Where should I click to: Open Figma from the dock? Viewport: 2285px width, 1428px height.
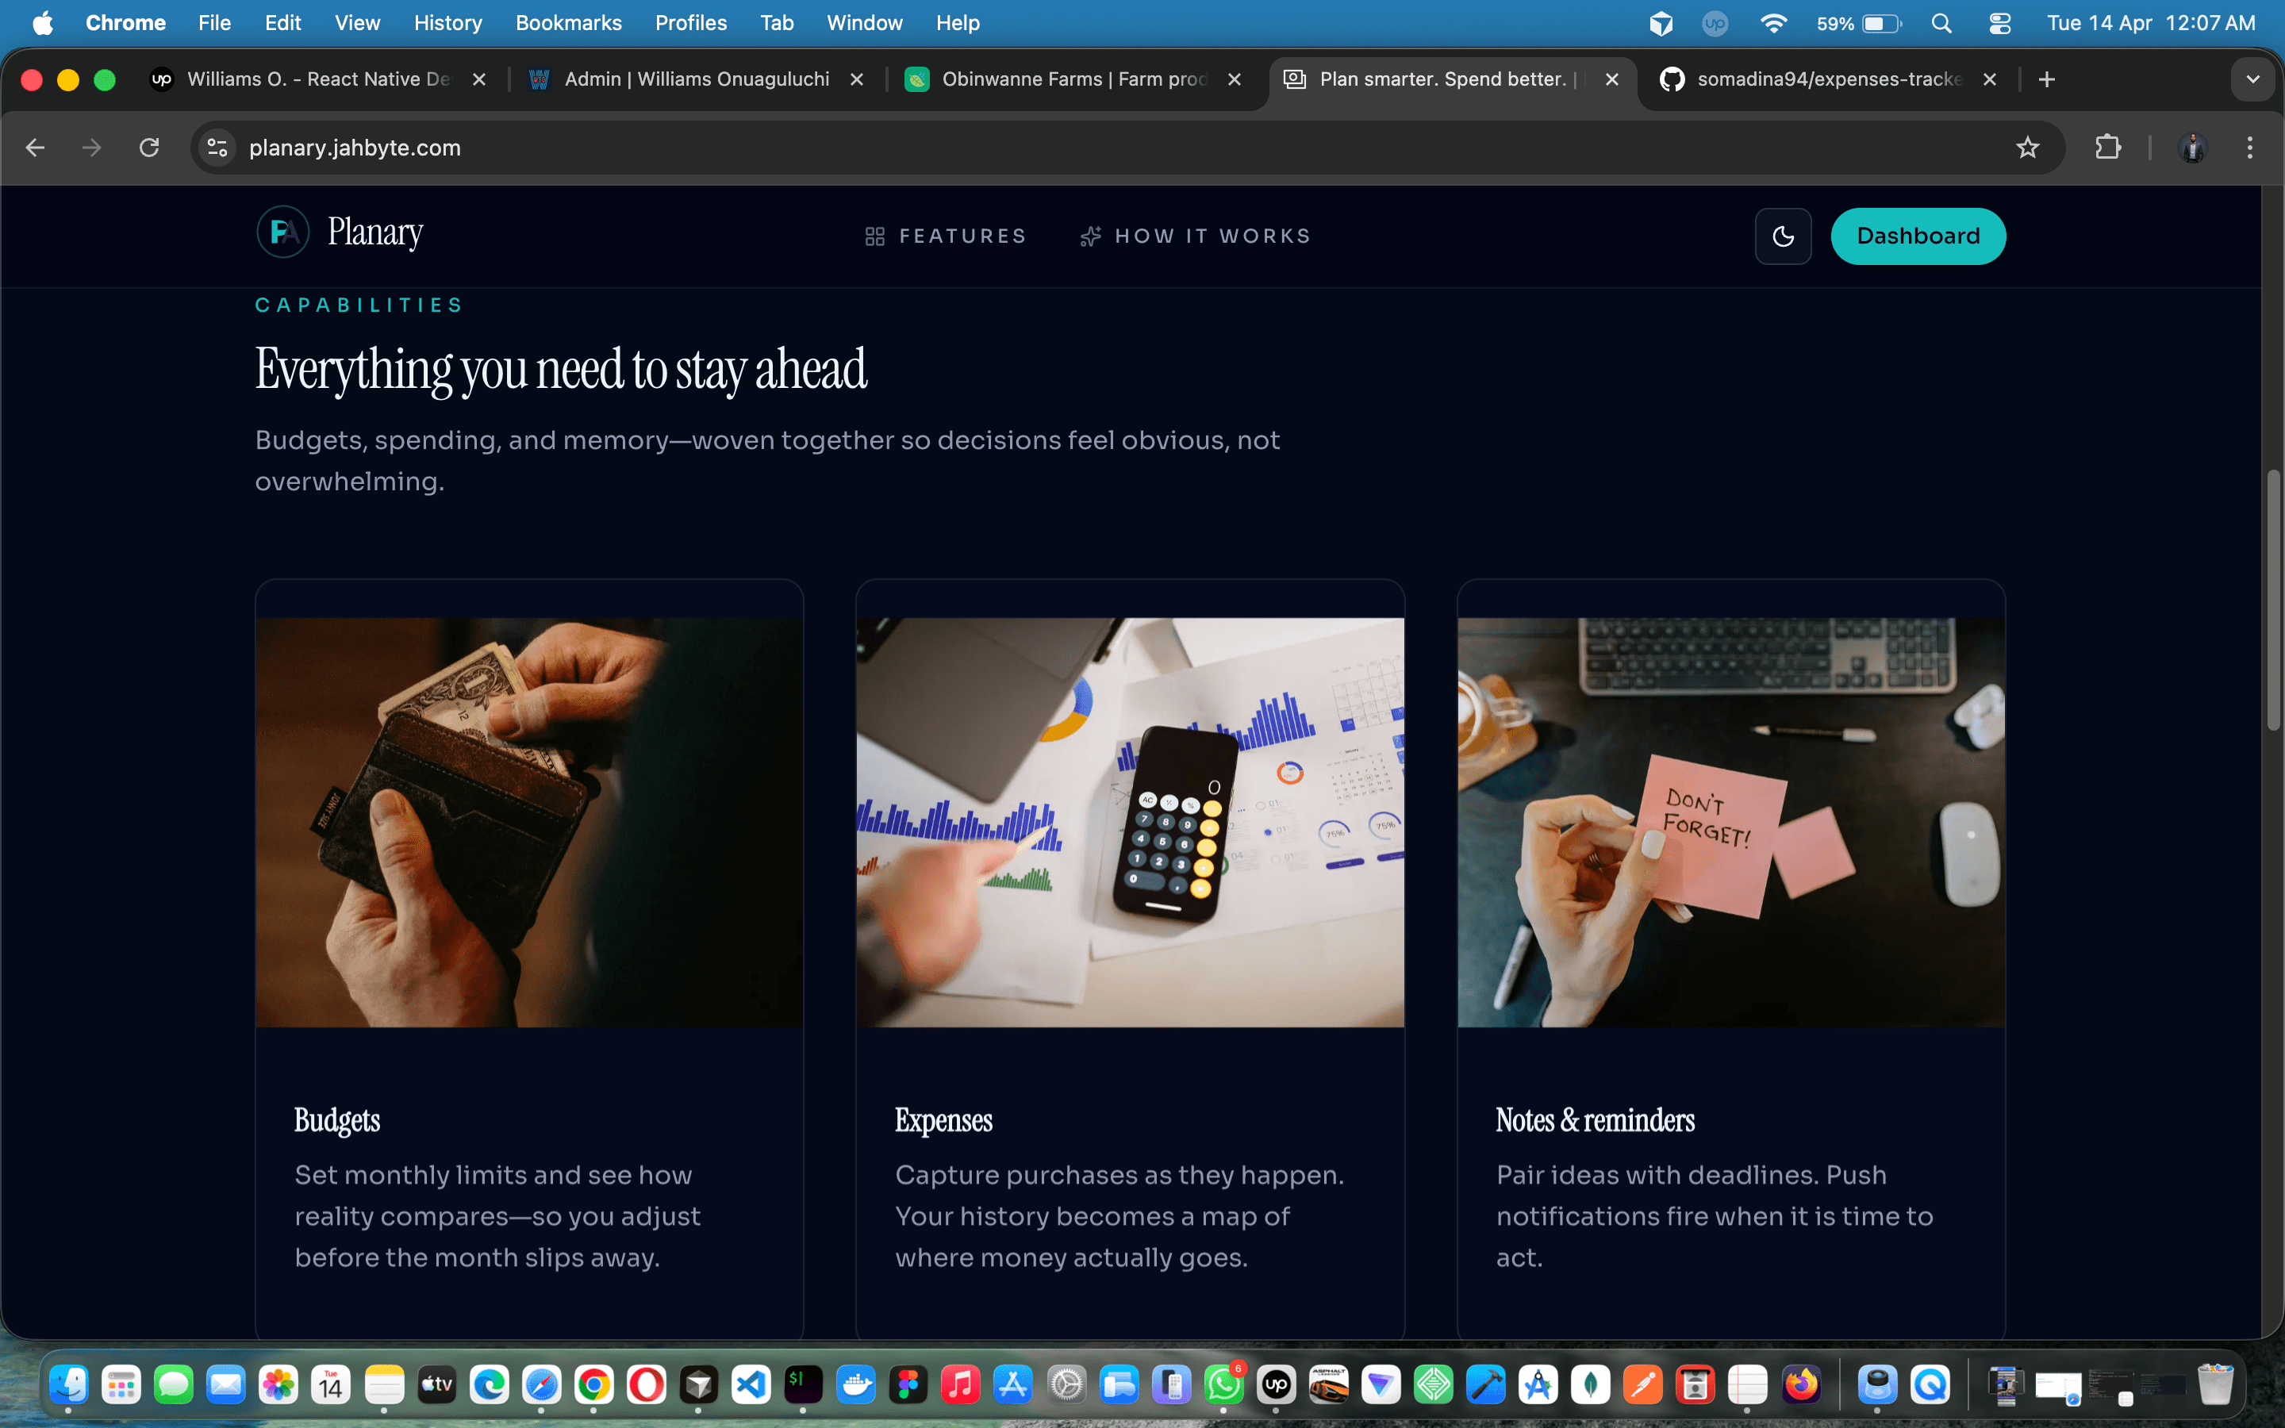pos(909,1384)
